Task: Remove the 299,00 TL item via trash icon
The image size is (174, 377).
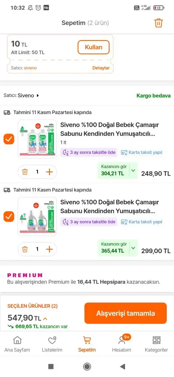Action: point(25,249)
